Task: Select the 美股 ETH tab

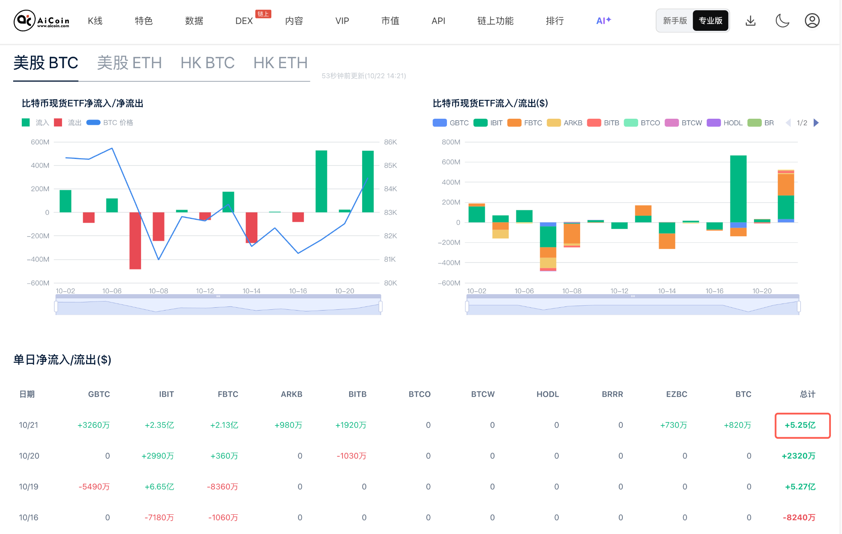Action: pos(130,63)
